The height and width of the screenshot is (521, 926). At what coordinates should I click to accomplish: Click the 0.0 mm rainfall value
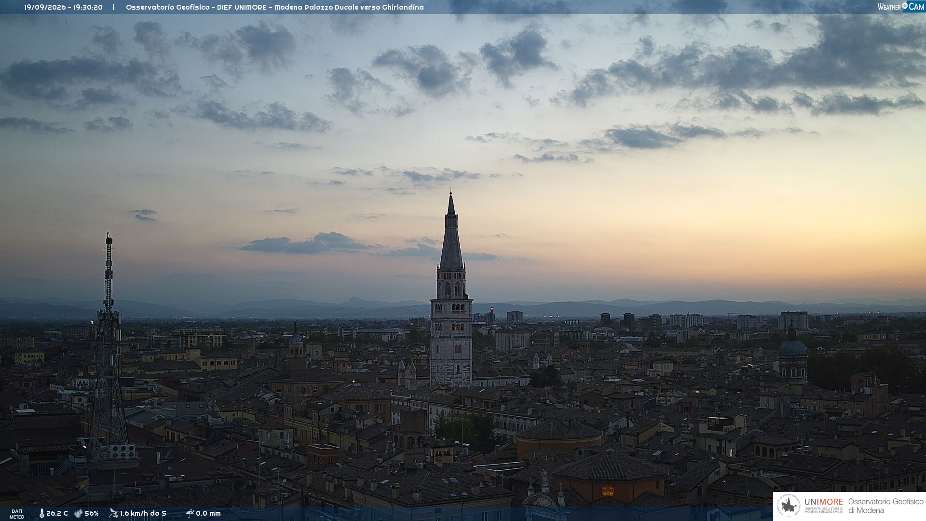(x=208, y=514)
